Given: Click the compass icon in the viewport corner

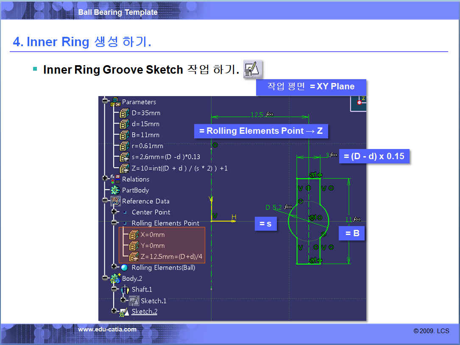Looking at the screenshot, I should 359,102.
